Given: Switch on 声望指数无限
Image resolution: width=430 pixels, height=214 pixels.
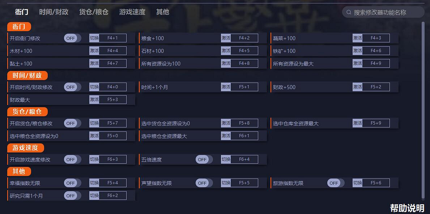Looking at the screenshot, I should click(x=204, y=183).
